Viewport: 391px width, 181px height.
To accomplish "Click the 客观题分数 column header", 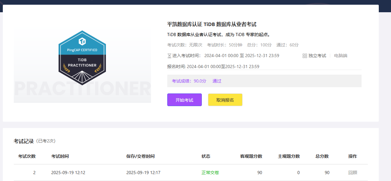I will coord(251,156).
